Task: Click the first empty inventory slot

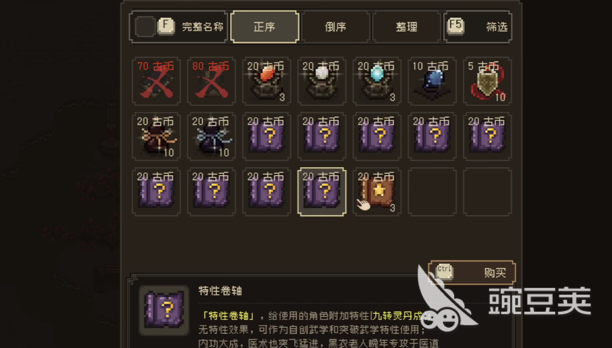Action: 432,192
